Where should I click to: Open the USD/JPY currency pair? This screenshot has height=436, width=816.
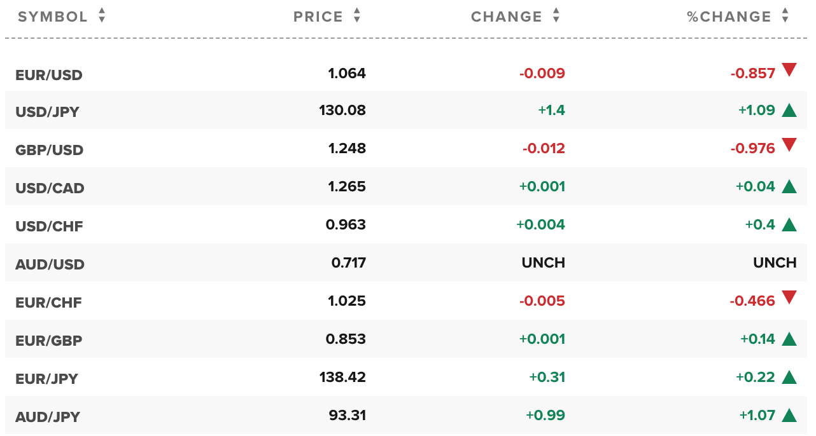(48, 112)
